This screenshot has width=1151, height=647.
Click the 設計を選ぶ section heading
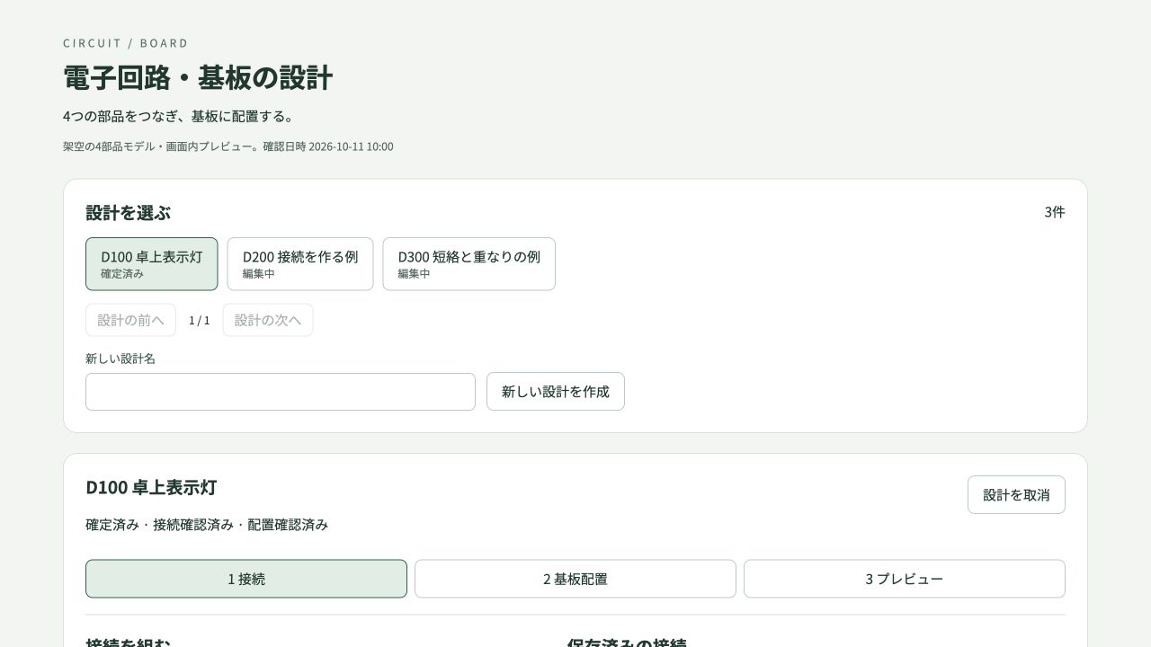[128, 213]
